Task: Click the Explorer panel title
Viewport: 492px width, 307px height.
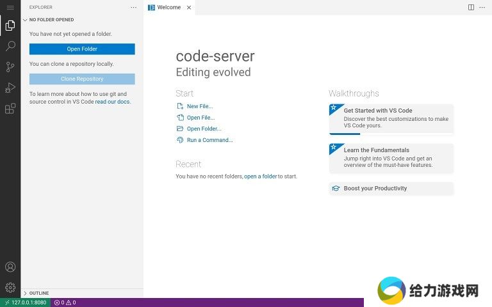Action: pos(41,7)
